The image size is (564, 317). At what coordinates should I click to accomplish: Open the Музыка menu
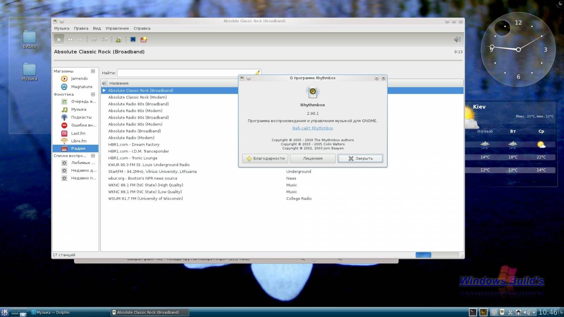[x=62, y=29]
